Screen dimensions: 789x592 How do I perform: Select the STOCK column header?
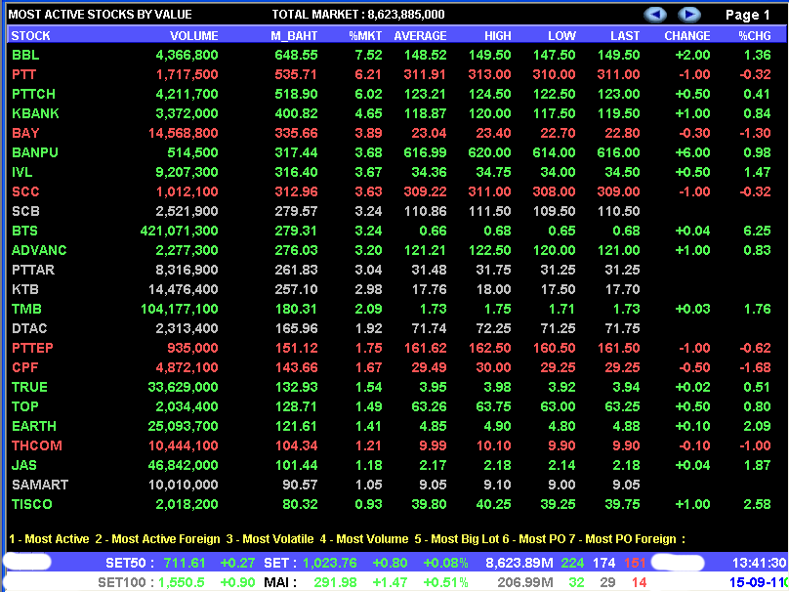(x=30, y=36)
